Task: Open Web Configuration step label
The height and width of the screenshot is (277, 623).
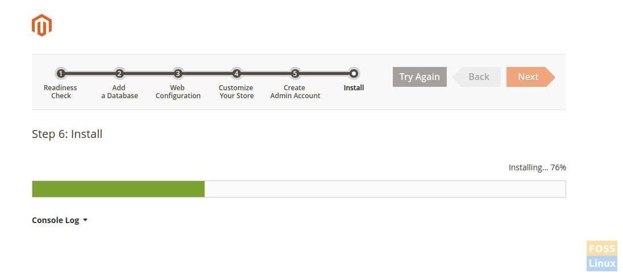Action: pos(178,92)
